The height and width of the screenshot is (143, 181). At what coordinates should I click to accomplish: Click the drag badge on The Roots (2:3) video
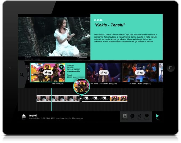[48, 73]
